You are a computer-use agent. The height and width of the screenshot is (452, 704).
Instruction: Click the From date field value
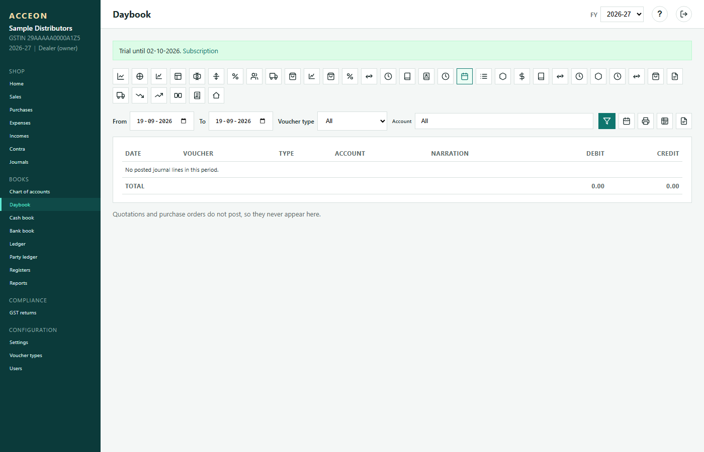pyautogui.click(x=154, y=121)
